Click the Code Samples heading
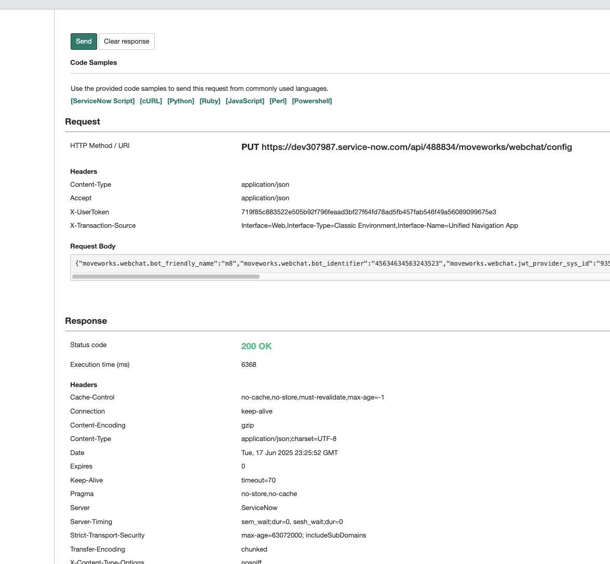This screenshot has width=610, height=564. [93, 63]
